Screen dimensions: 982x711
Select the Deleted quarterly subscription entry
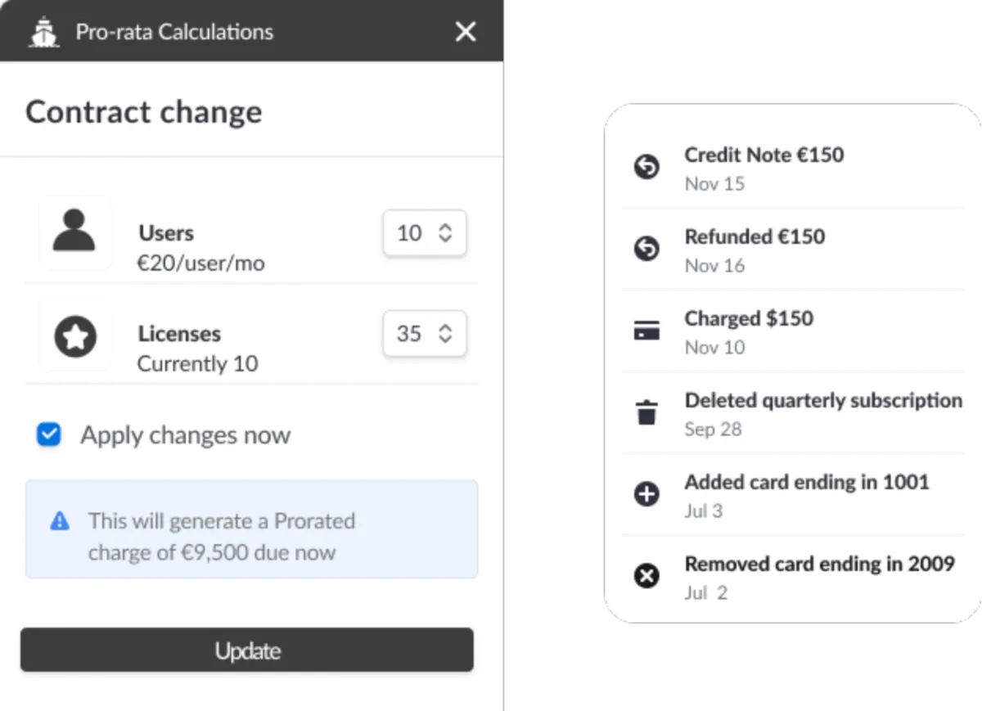click(822, 401)
